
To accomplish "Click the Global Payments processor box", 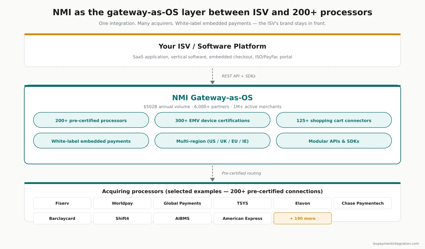I will pyautogui.click(x=182, y=203).
